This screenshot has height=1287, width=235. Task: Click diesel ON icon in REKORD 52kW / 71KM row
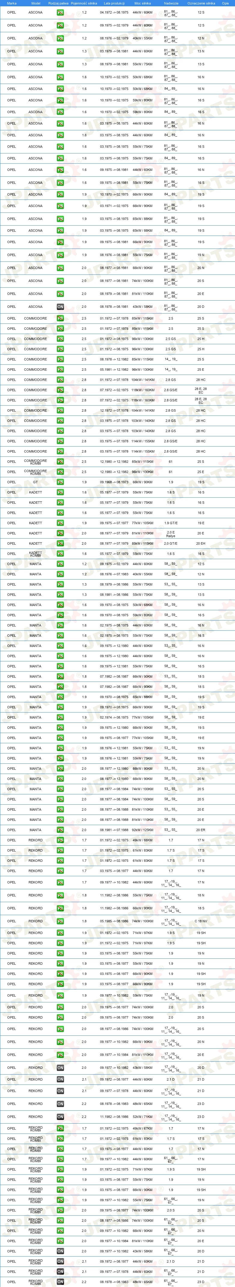[60, 1117]
